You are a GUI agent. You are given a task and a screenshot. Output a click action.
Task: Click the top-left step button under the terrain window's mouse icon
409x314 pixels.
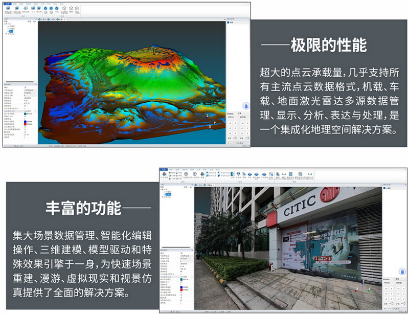[x=230, y=123]
